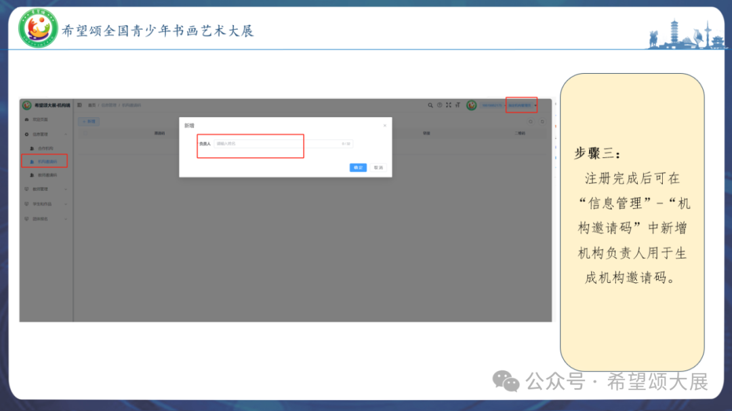Open the search using the magnifier icon

(430, 104)
